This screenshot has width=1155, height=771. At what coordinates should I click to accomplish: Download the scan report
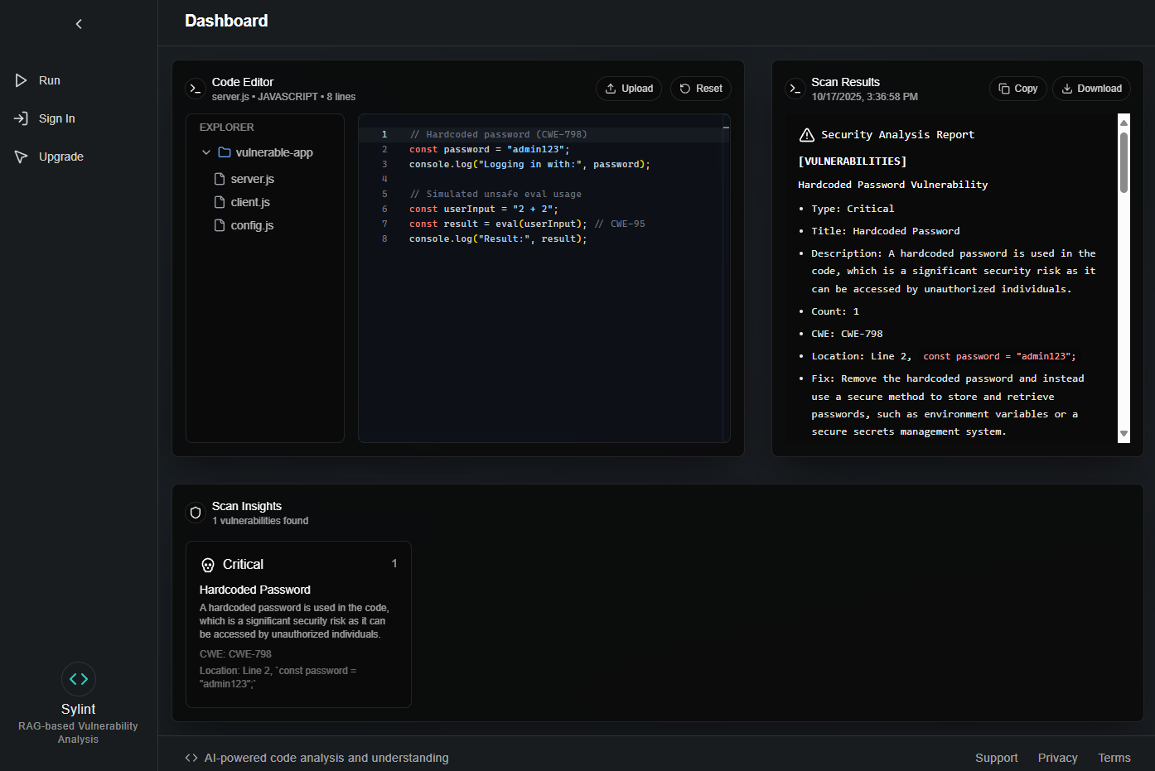[x=1091, y=89]
